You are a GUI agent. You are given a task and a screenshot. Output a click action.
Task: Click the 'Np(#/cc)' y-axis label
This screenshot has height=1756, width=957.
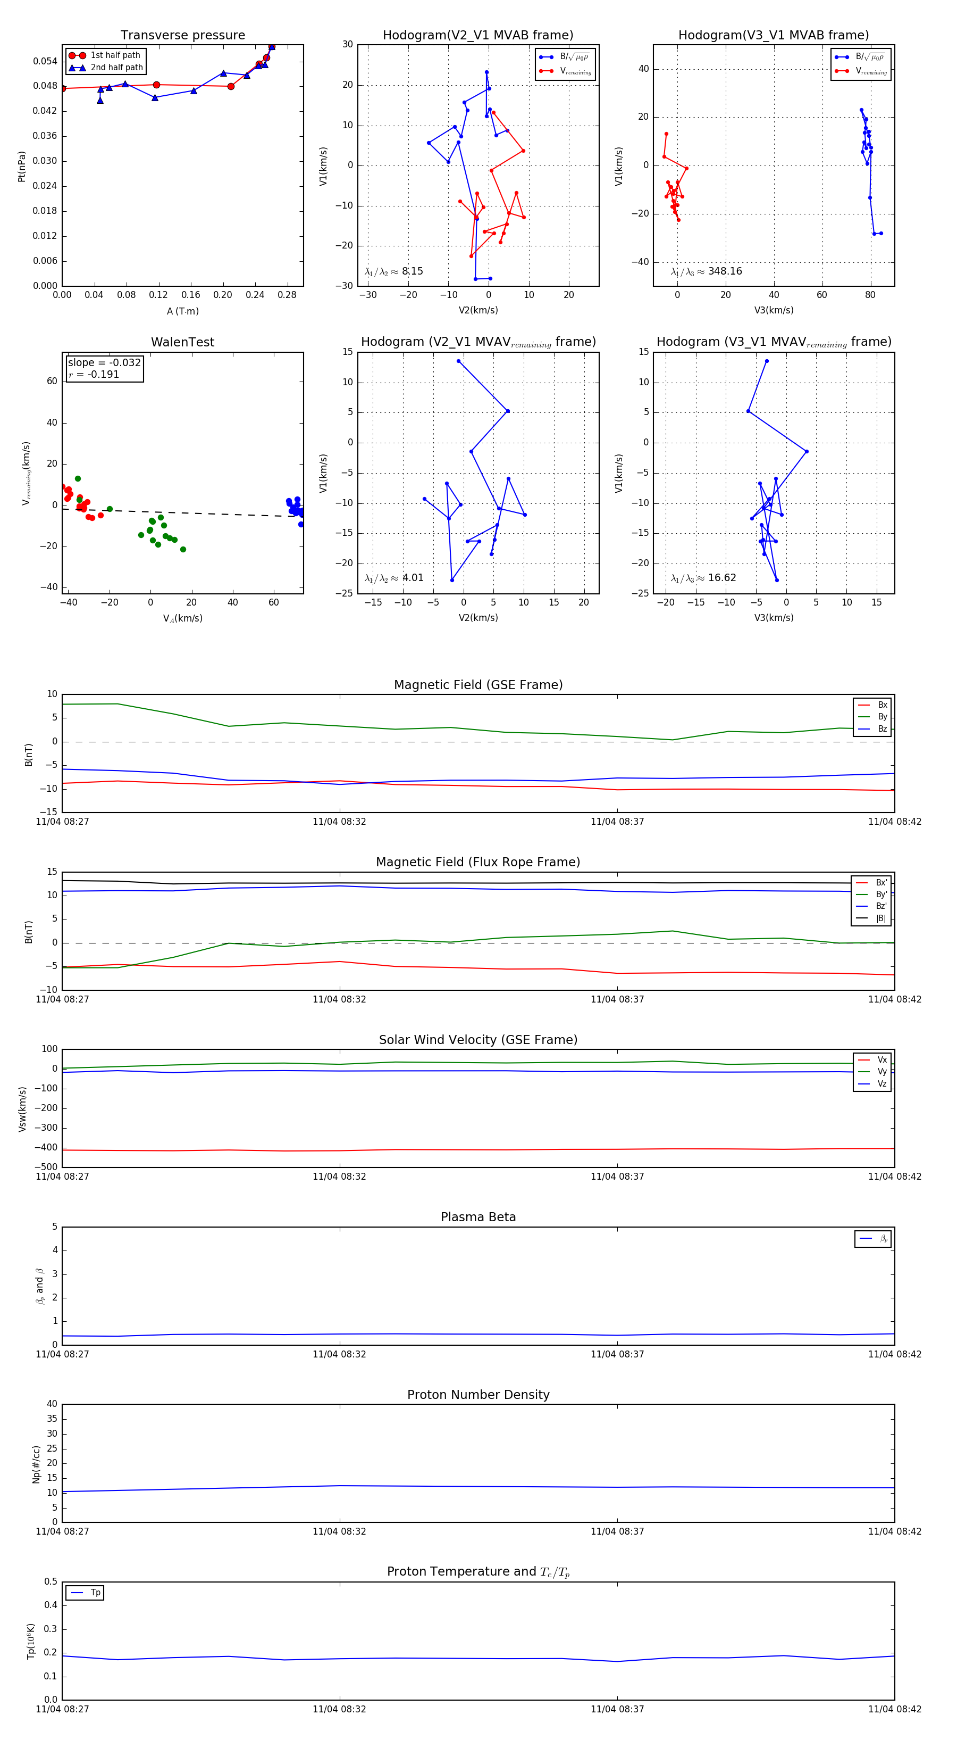tap(36, 1464)
